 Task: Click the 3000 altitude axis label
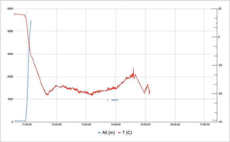(x=10, y=54)
